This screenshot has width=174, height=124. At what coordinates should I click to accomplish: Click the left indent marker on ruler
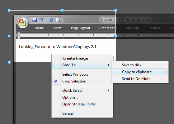(19, 38)
